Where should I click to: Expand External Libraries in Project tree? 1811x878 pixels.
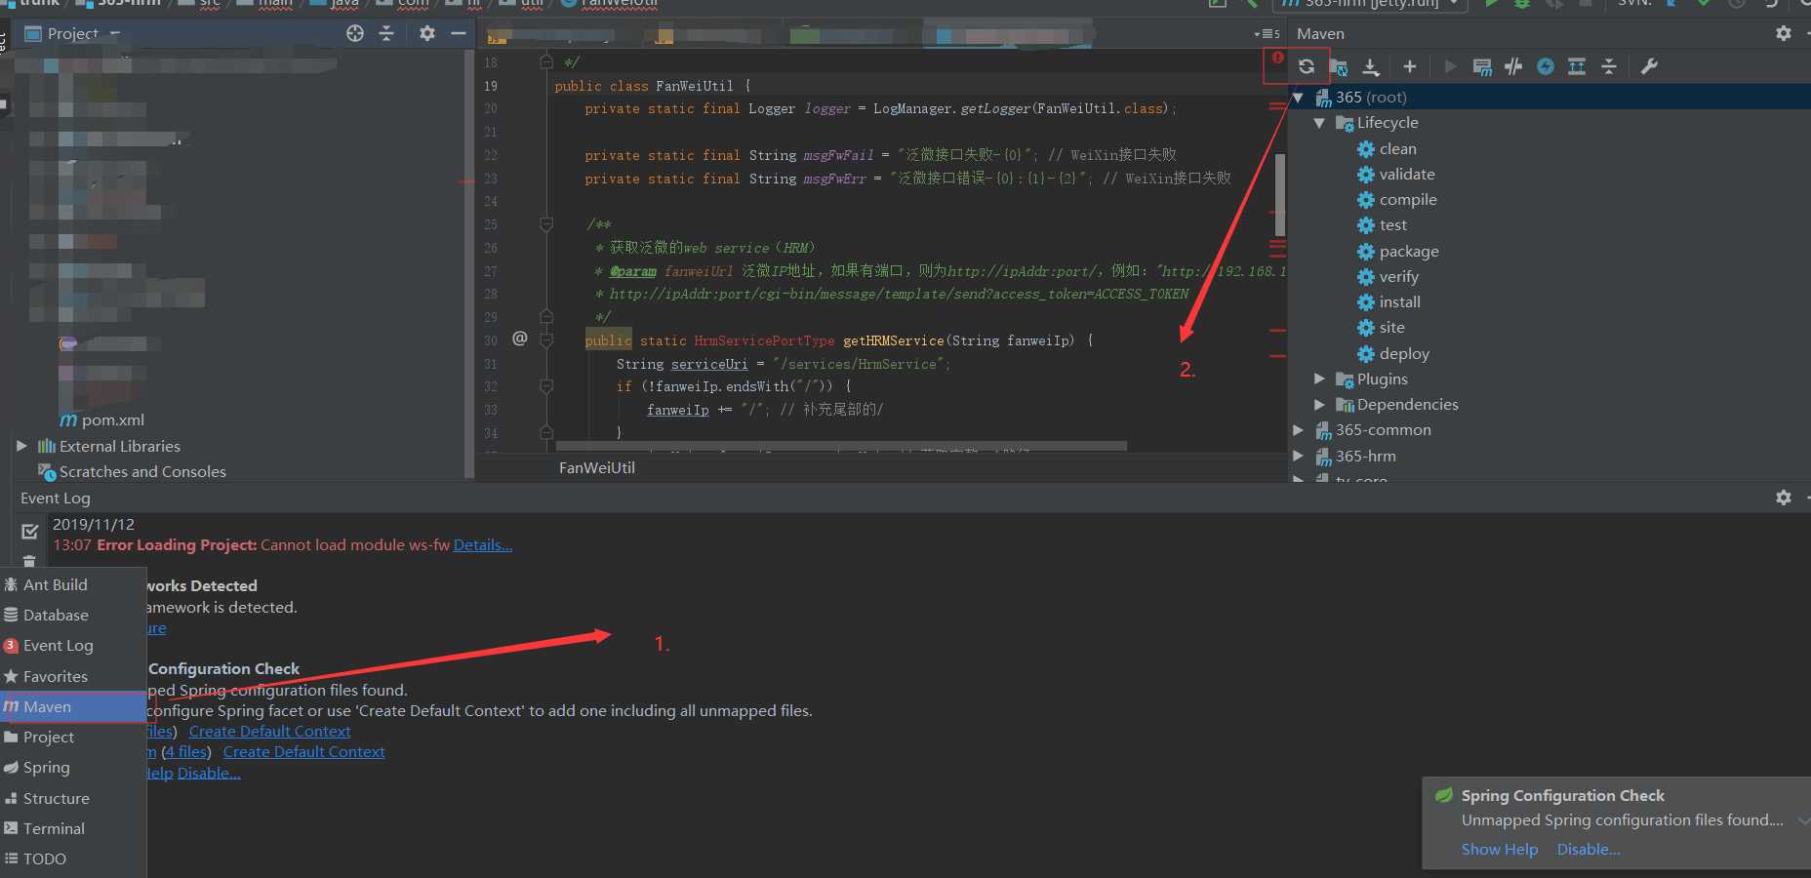pyautogui.click(x=21, y=446)
